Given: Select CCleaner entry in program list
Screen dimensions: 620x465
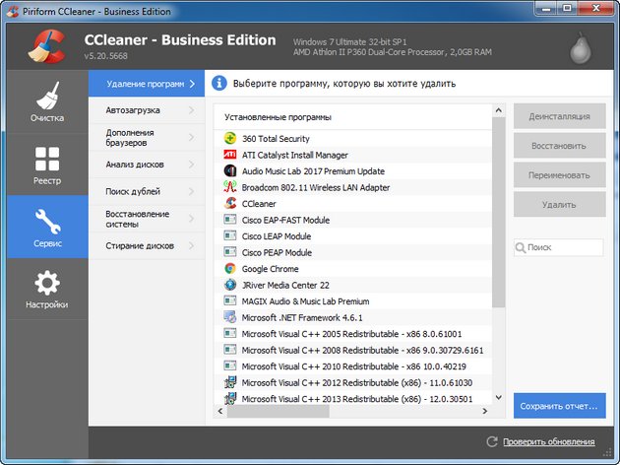Looking at the screenshot, I should (x=261, y=204).
